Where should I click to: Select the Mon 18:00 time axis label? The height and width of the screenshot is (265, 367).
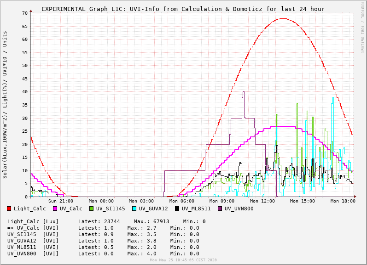pyautogui.click(x=343, y=201)
